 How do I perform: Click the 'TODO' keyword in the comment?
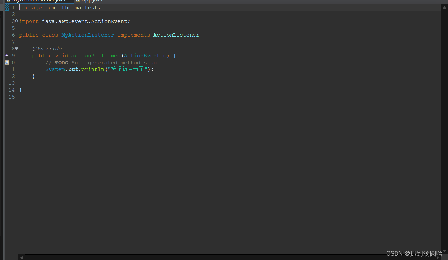tap(62, 63)
